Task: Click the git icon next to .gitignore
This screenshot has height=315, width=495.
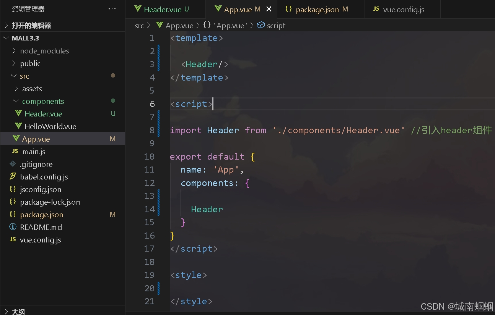Action: coord(13,164)
